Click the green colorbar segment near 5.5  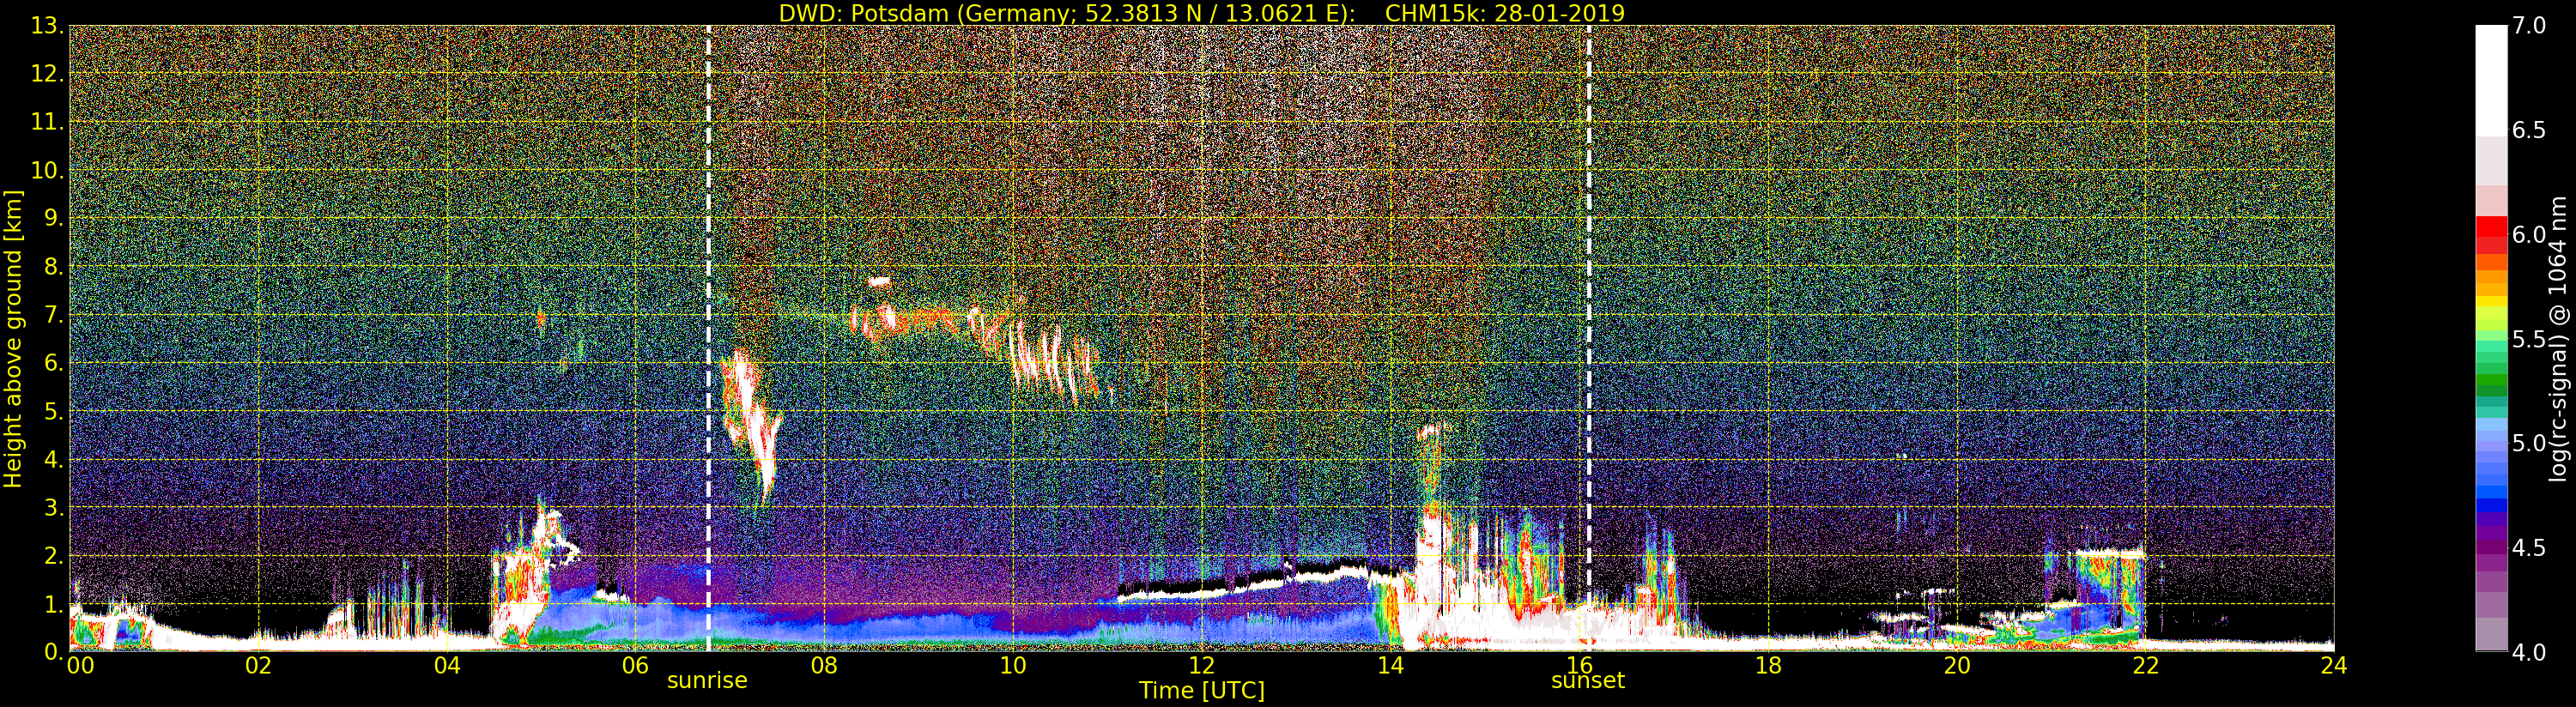[x=2491, y=345]
